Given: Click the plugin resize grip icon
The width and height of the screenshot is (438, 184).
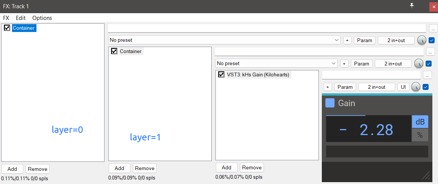Looking at the screenshot, I should pos(426,175).
